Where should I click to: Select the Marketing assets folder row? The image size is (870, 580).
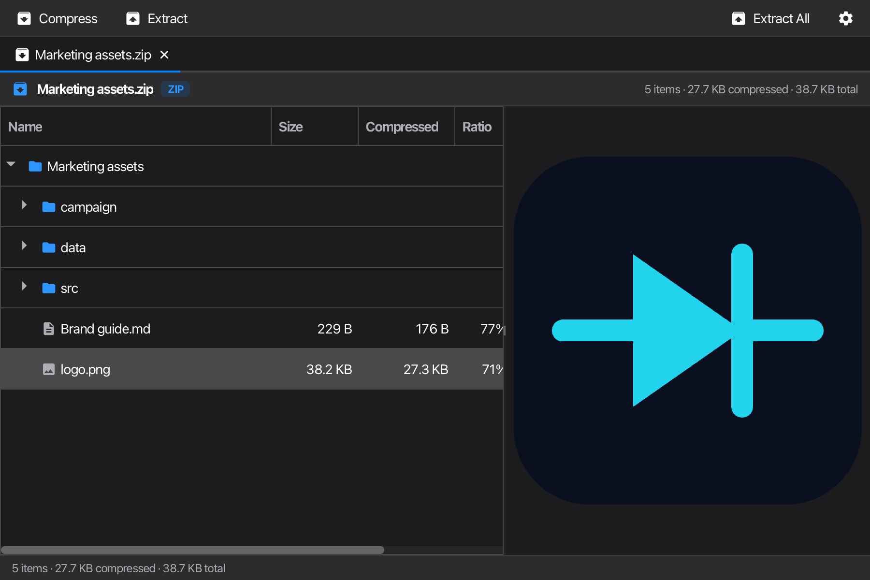point(252,166)
